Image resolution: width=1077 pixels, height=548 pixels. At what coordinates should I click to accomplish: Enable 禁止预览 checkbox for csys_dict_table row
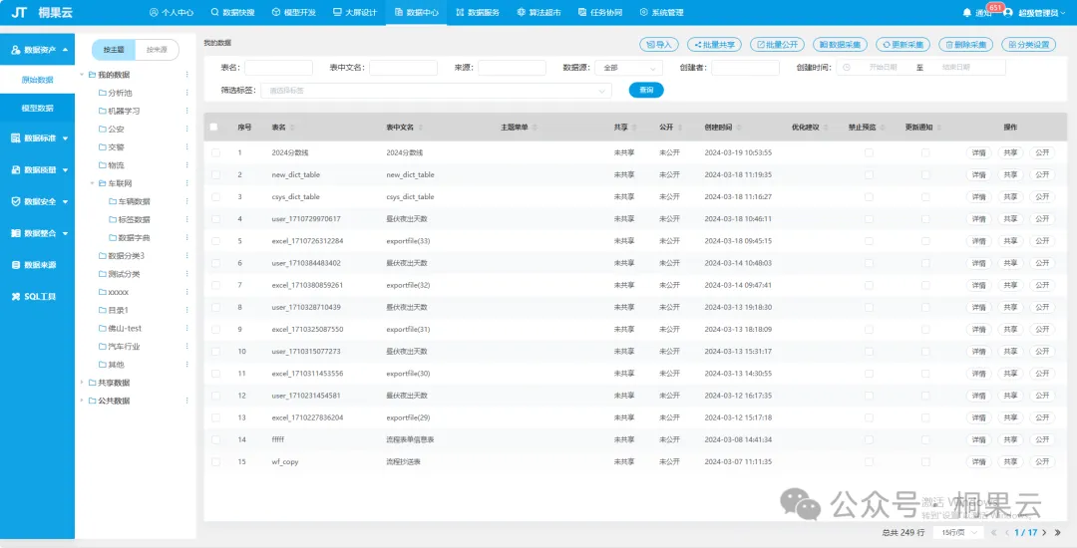click(869, 196)
